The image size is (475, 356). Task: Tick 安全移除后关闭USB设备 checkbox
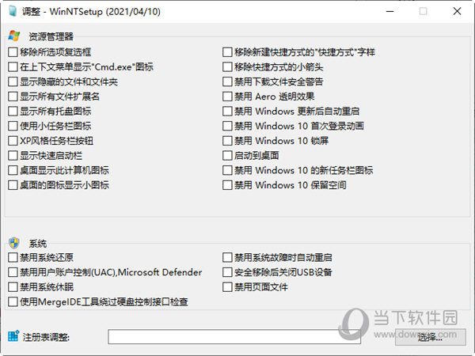[227, 272]
